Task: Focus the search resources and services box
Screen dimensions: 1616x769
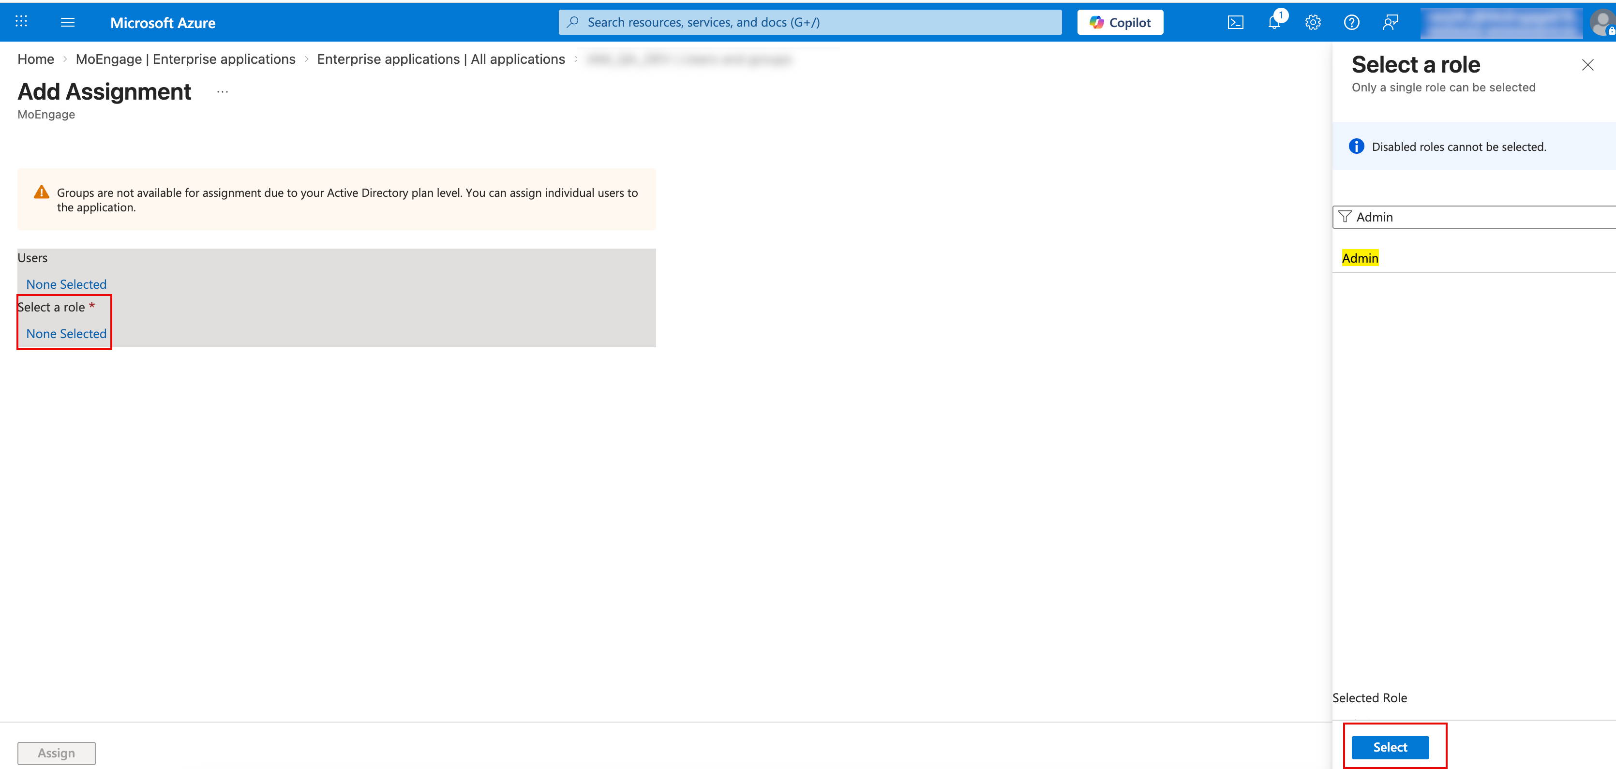Action: tap(809, 23)
